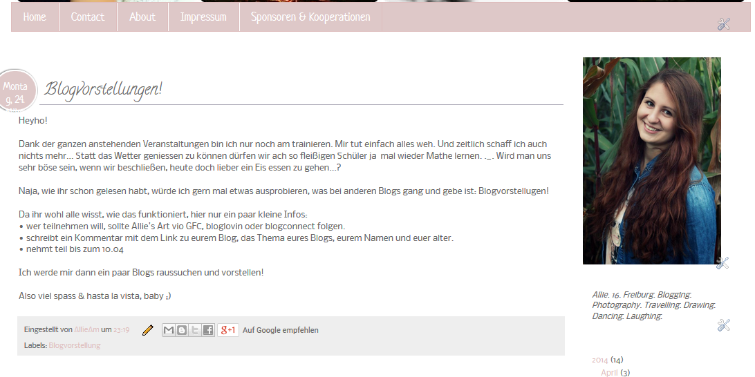Screen dimensions: 755x377
Task: Click wrench icon beside profile description text
Action: 724,325
